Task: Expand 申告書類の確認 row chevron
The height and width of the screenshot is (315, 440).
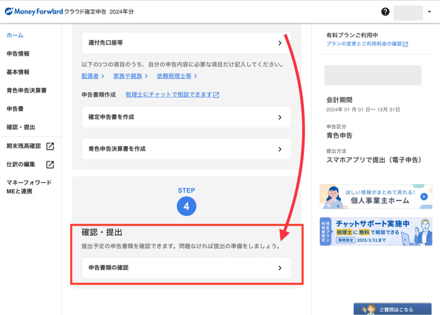Action: point(280,268)
